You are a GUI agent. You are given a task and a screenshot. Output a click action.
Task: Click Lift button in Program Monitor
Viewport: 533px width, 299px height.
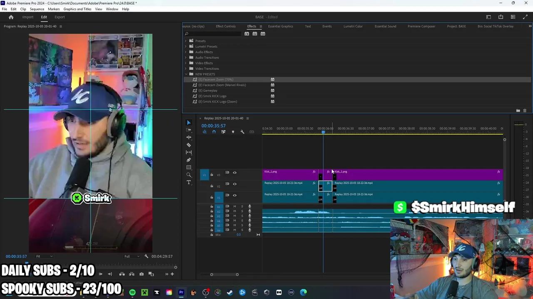coord(122,274)
